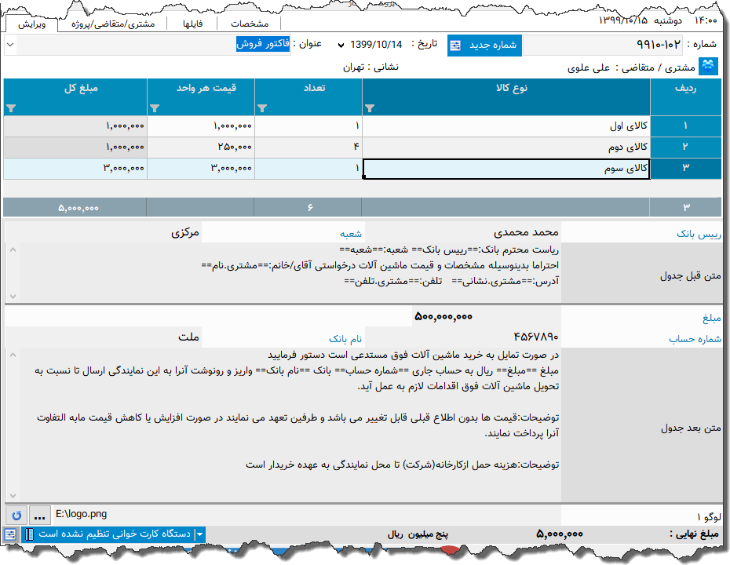Click the calendar icon inside شماره جدید button
The height and width of the screenshot is (565, 730).
tap(455, 46)
